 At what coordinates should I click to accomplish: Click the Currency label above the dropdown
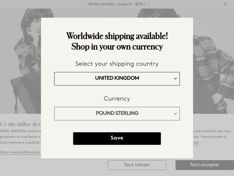pos(117,98)
